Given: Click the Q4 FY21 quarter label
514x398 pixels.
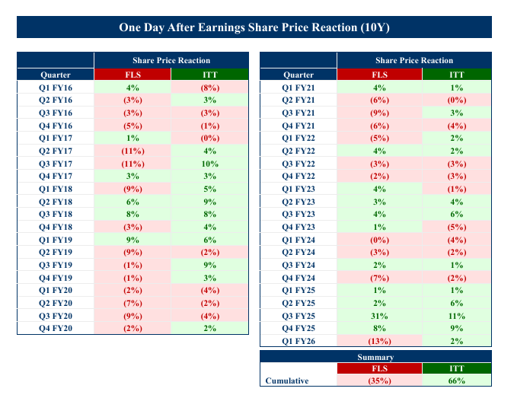Looking at the screenshot, I should pyautogui.click(x=299, y=126).
